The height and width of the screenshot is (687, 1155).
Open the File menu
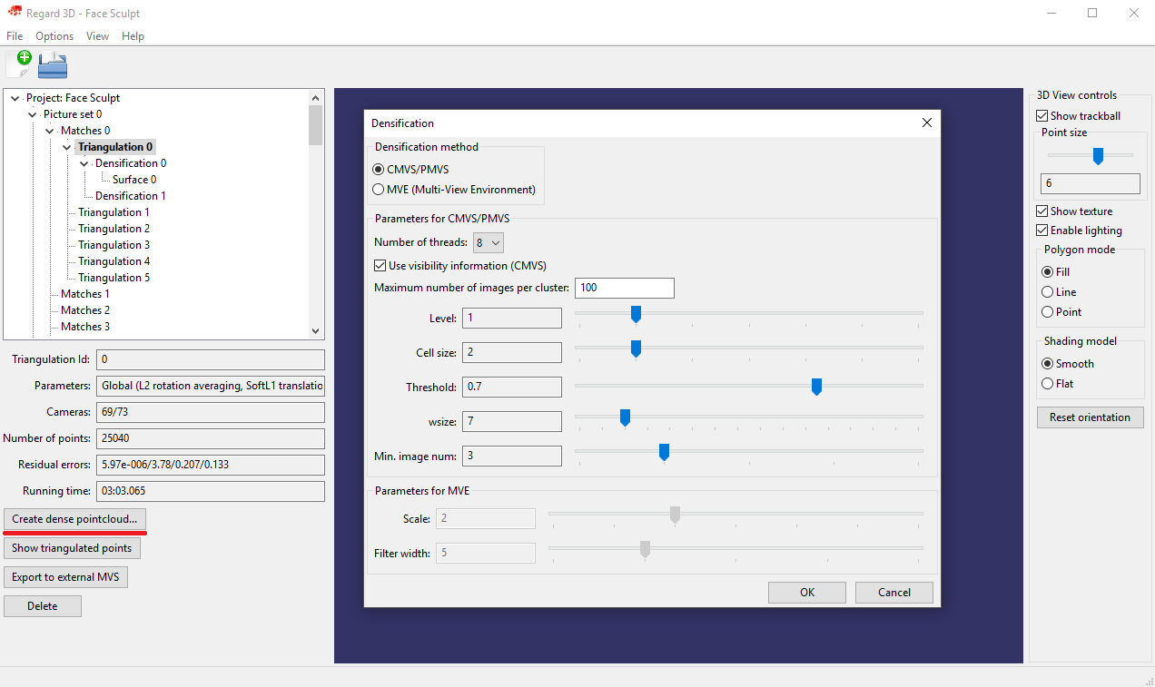pyautogui.click(x=15, y=36)
